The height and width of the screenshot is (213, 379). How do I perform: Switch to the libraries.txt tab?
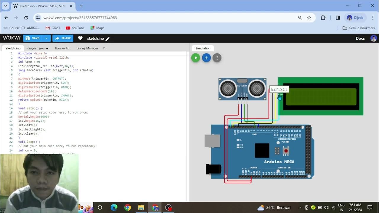(x=62, y=48)
